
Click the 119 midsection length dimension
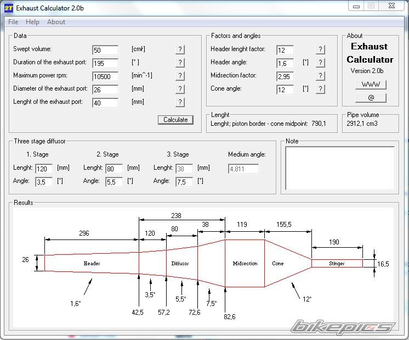pyautogui.click(x=242, y=225)
